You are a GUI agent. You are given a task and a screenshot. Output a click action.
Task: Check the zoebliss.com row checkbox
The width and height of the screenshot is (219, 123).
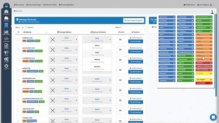pos(18,40)
